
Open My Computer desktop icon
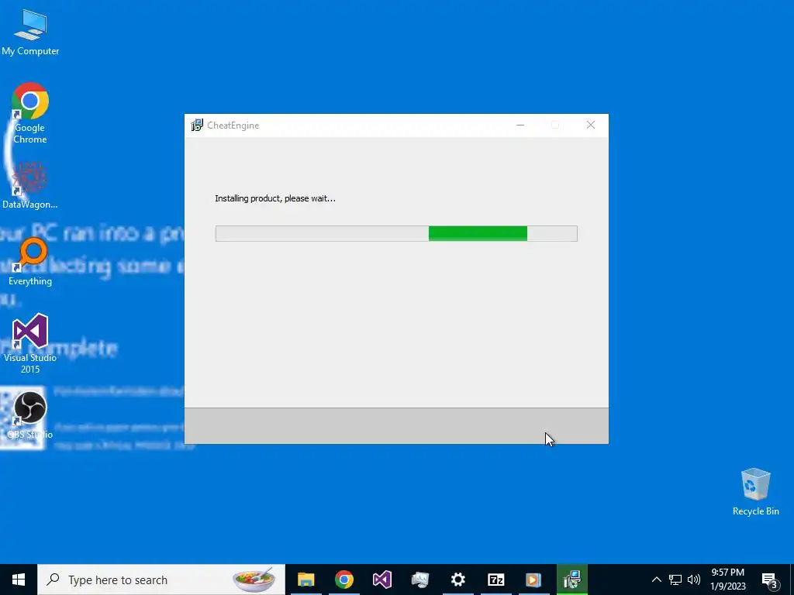(x=30, y=32)
